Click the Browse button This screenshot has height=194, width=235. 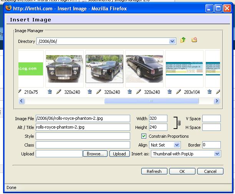coord(95,154)
